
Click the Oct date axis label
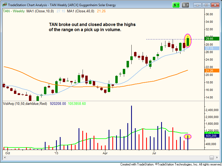[x=8, y=153]
